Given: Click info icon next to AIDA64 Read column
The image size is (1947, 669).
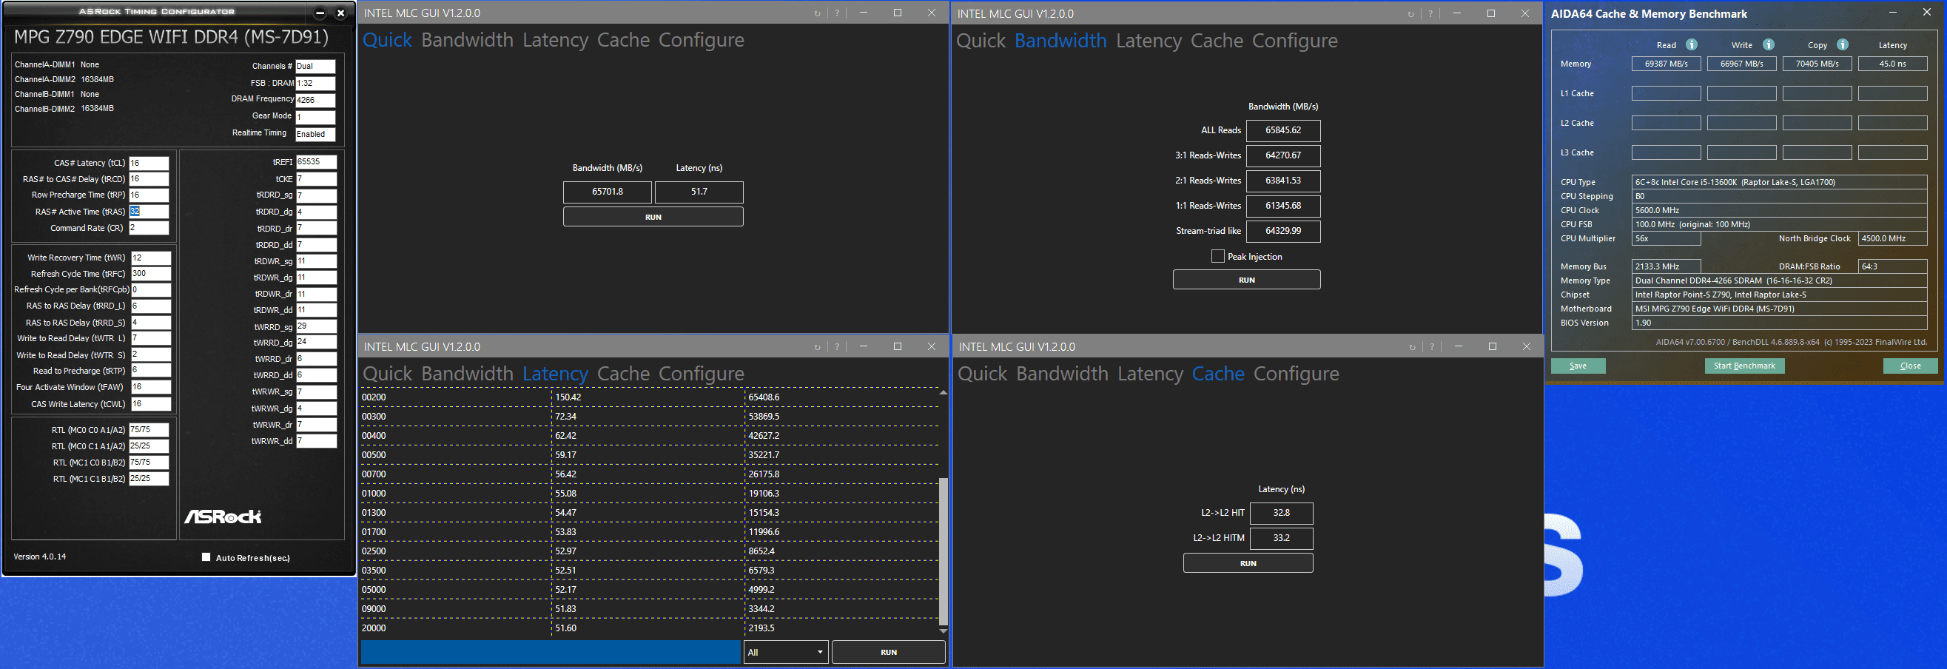Looking at the screenshot, I should [1692, 44].
